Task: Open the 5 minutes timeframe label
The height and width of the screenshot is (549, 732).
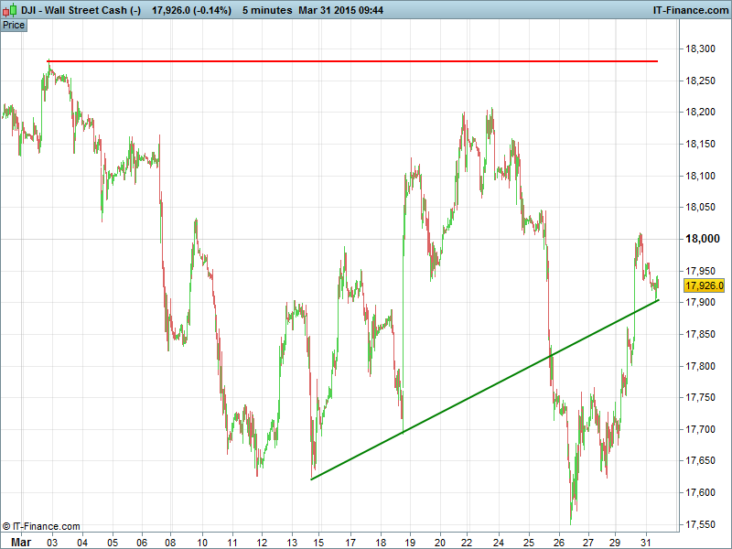Action: point(267,10)
